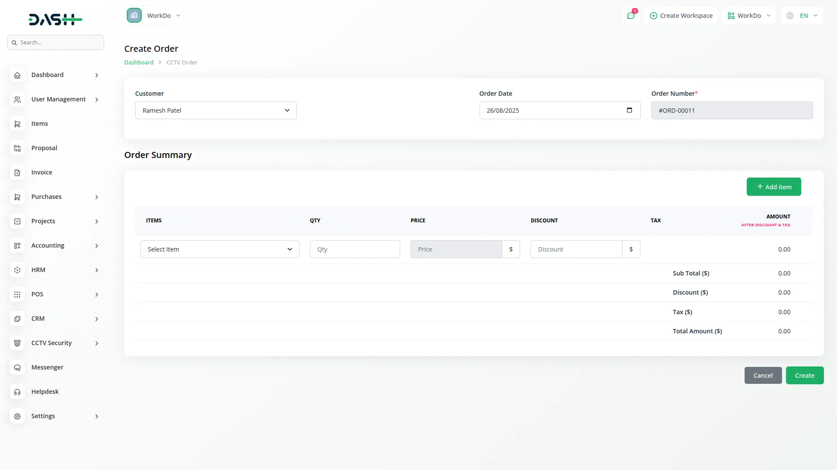Open the Items sidebar menu

pos(40,124)
